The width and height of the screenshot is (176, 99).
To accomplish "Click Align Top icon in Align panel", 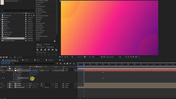I will click(49, 50).
